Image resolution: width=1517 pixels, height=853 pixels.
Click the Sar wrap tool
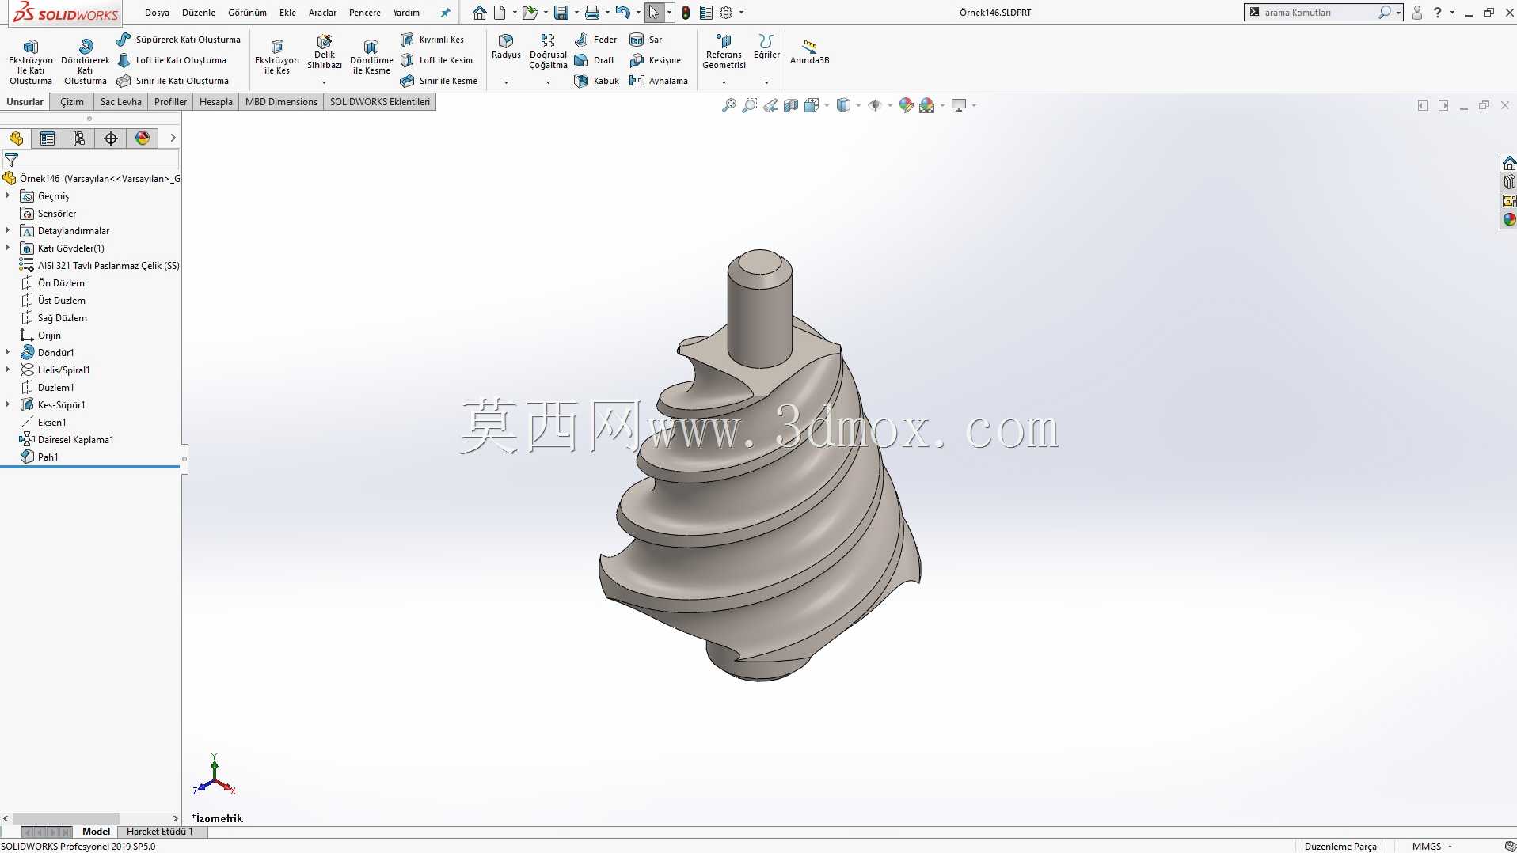point(646,40)
